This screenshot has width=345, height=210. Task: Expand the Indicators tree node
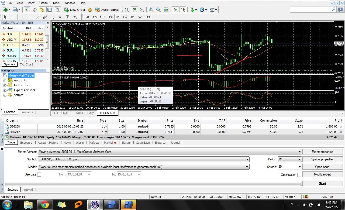point(5,85)
